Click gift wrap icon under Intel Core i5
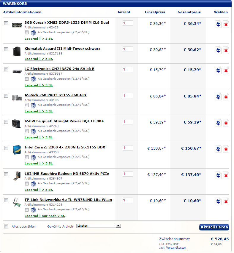This screenshot has height=253, width=234. point(33,157)
